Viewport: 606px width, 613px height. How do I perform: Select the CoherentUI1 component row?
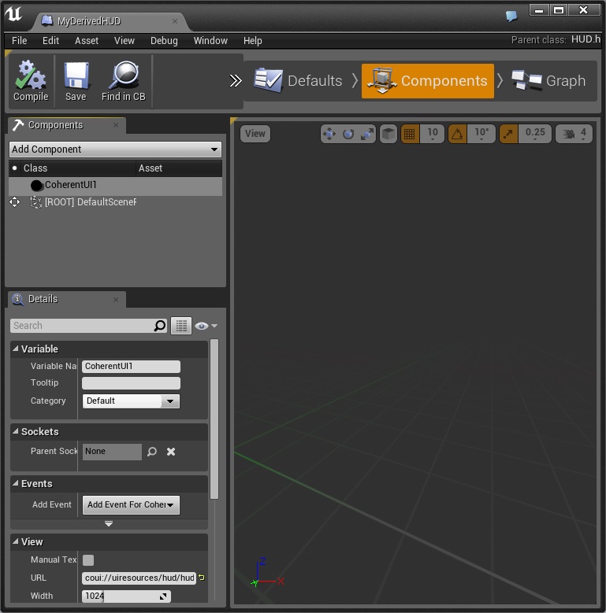click(x=115, y=185)
